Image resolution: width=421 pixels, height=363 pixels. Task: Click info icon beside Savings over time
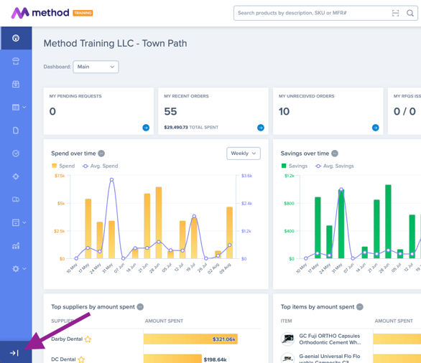click(x=335, y=154)
